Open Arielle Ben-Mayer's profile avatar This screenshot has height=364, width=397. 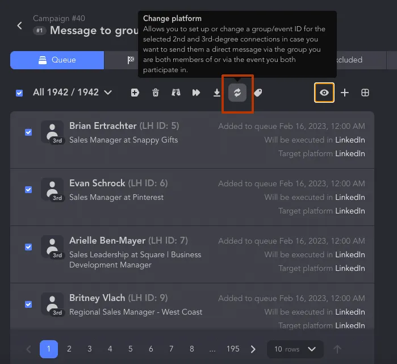pyautogui.click(x=52, y=246)
